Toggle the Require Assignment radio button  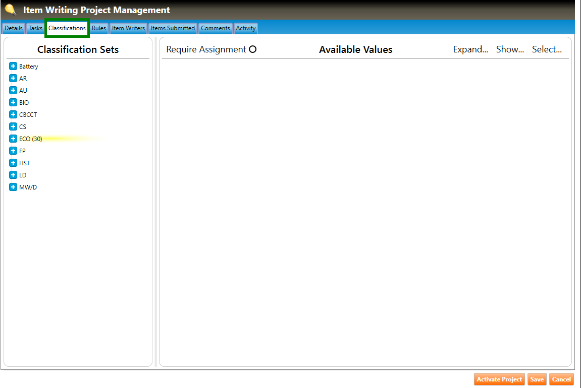pos(253,49)
